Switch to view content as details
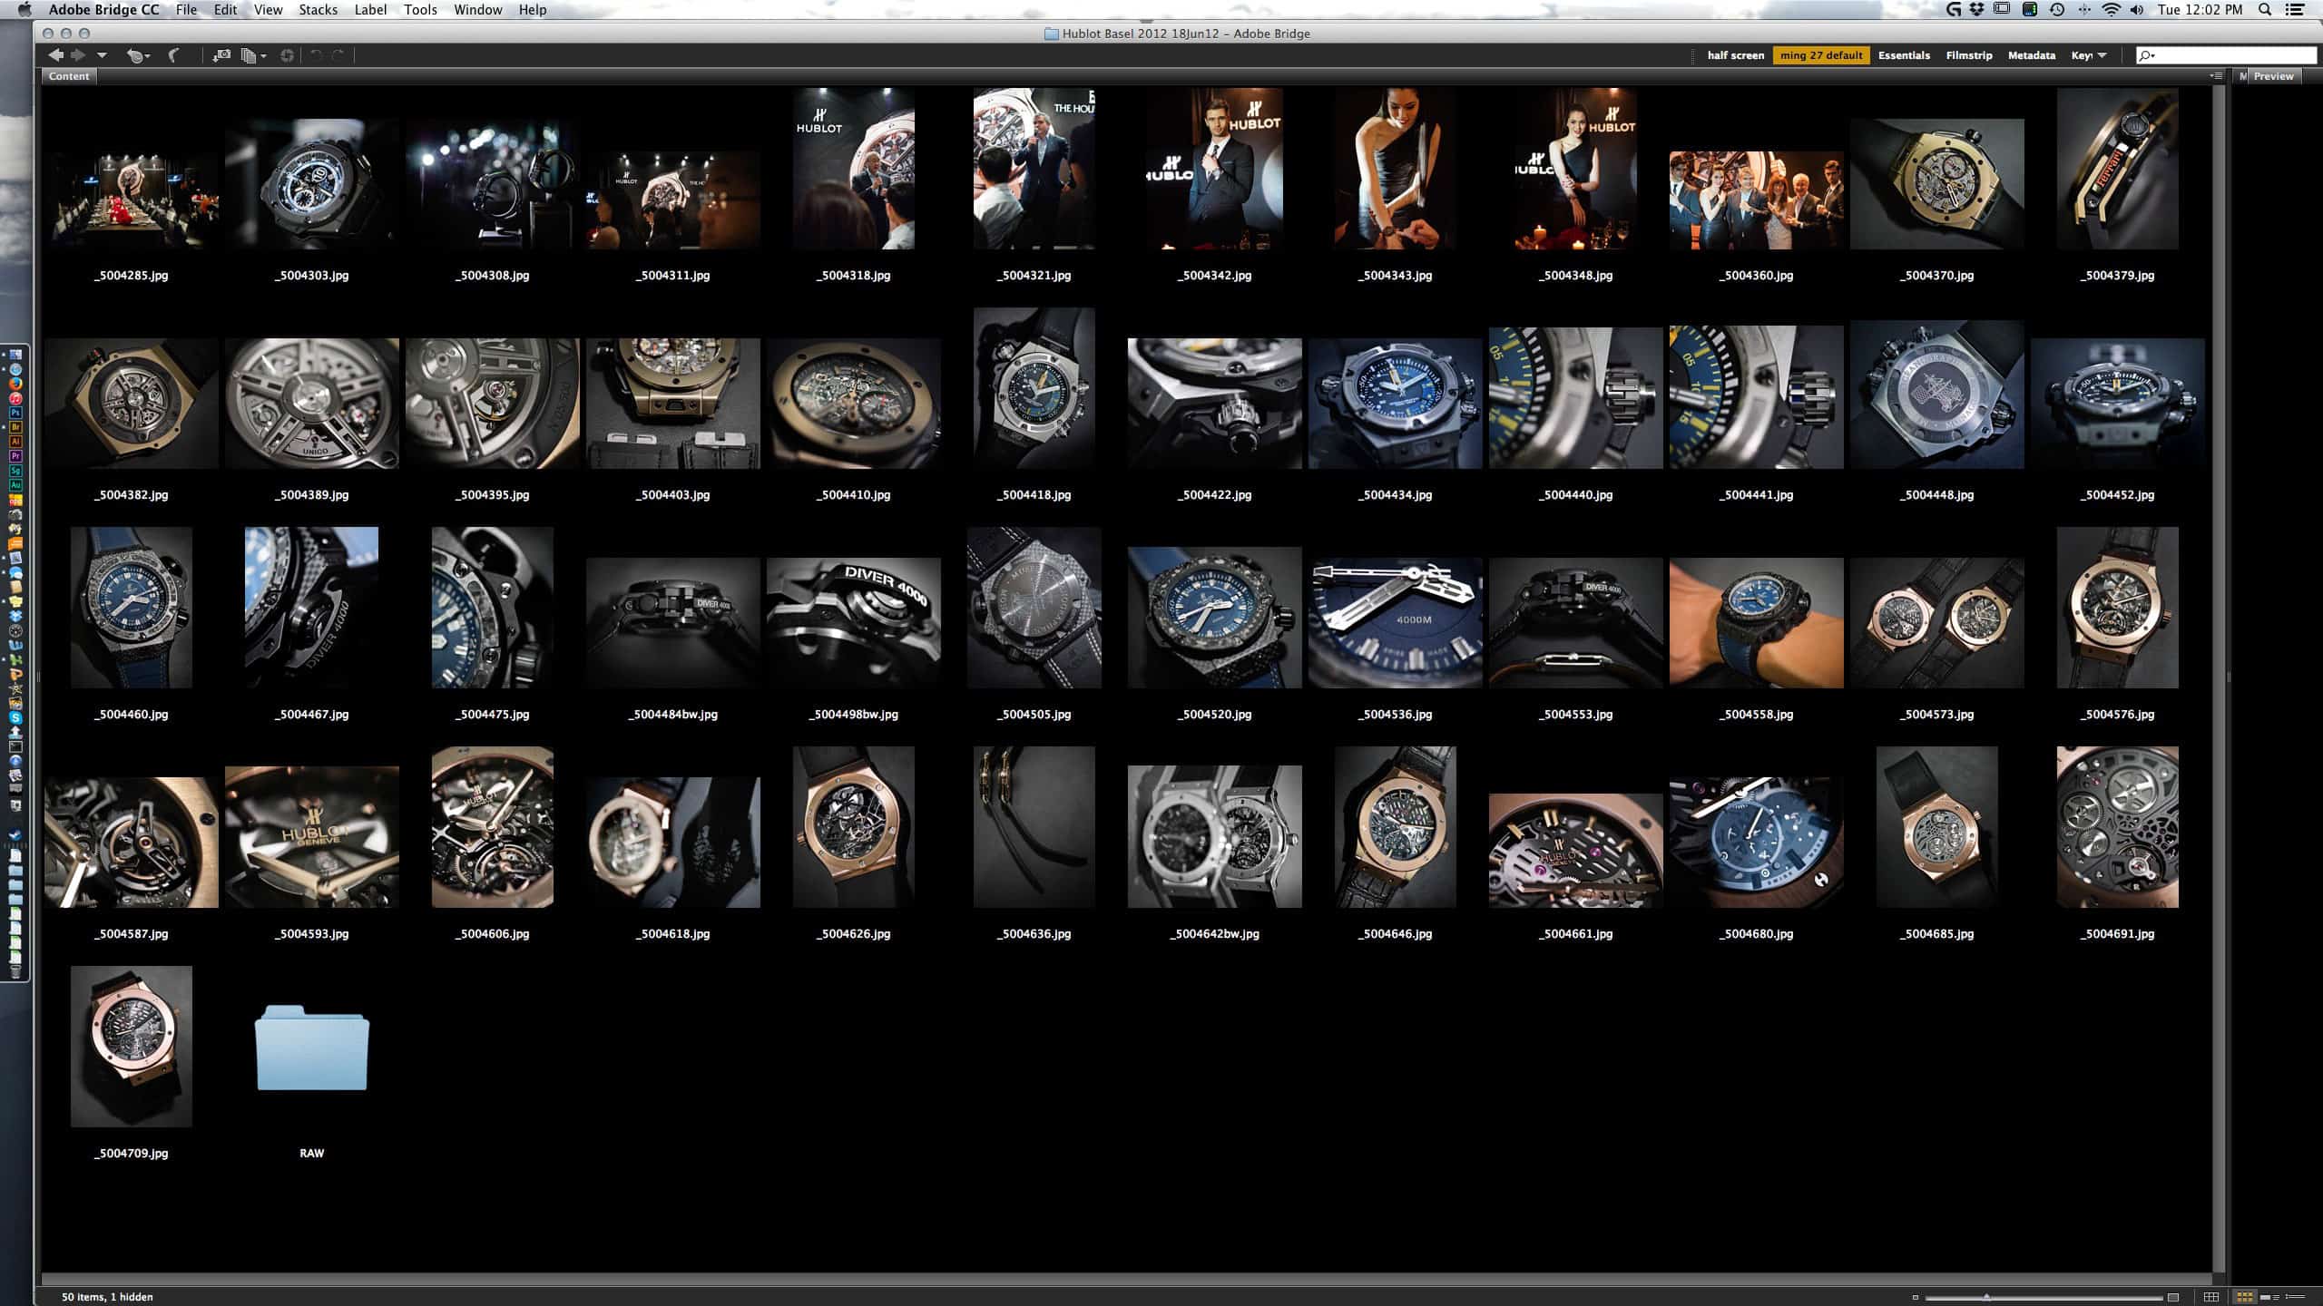The width and height of the screenshot is (2323, 1306). [2270, 1297]
